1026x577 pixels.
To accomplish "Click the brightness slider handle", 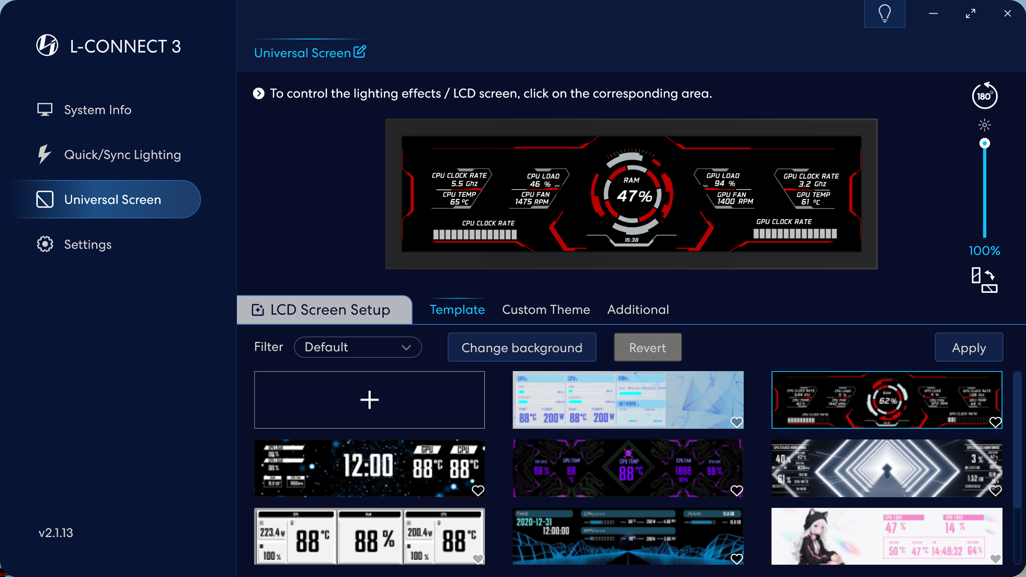I will (x=985, y=144).
